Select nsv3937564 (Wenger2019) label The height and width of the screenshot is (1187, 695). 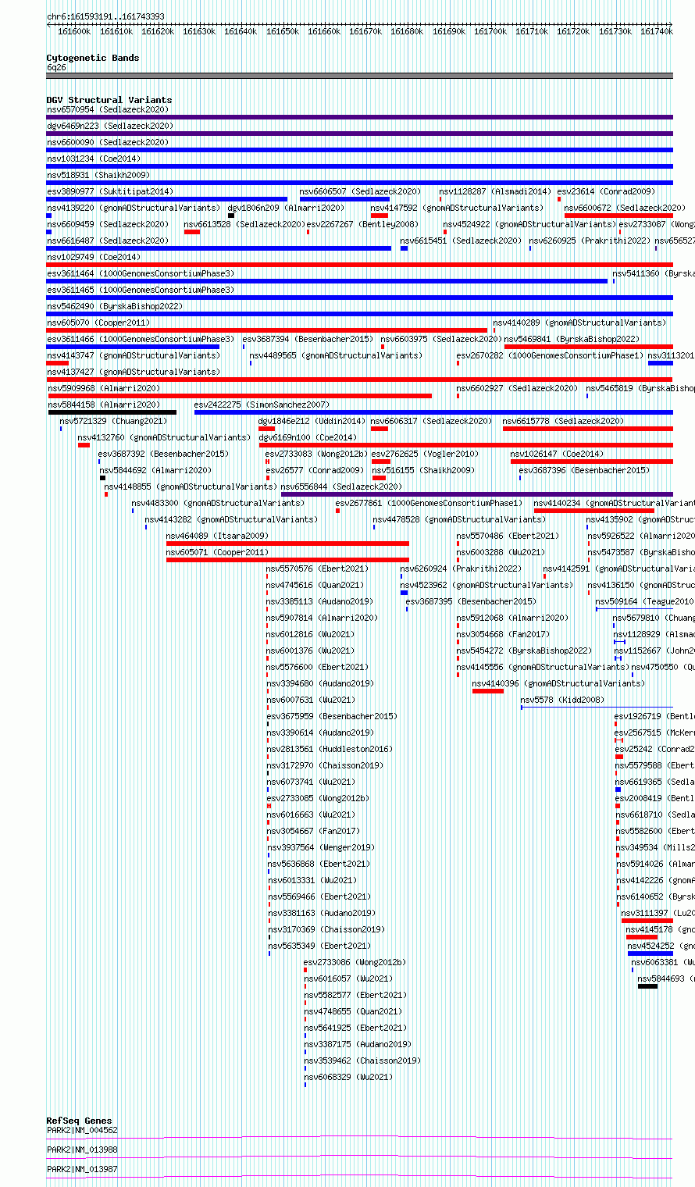coord(320,847)
